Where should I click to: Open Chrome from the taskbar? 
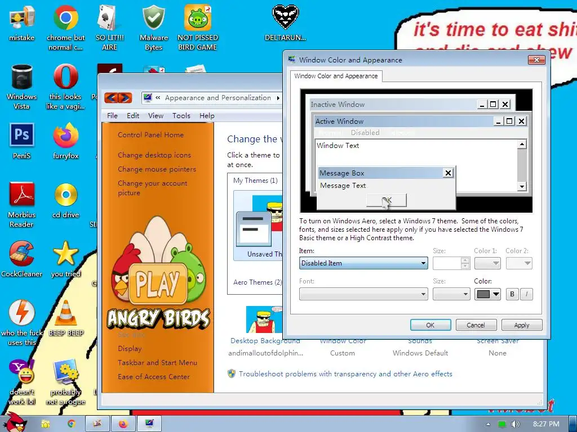click(71, 424)
